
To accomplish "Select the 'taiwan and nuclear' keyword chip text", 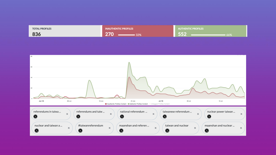I will (x=177, y=126).
